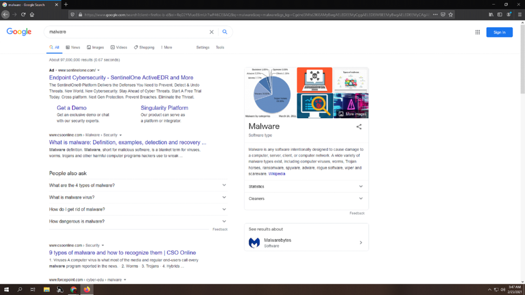Open skull laptop malware thumbnail
Image resolution: width=525 pixels, height=295 pixels.
click(314, 80)
